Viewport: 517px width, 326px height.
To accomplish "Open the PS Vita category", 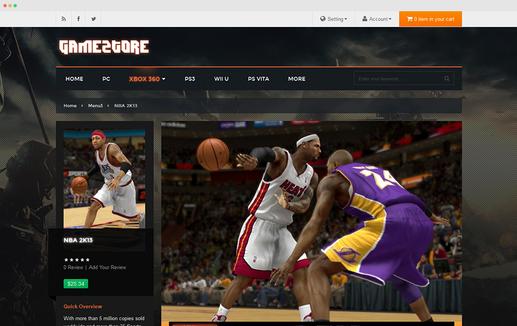I will tap(258, 79).
